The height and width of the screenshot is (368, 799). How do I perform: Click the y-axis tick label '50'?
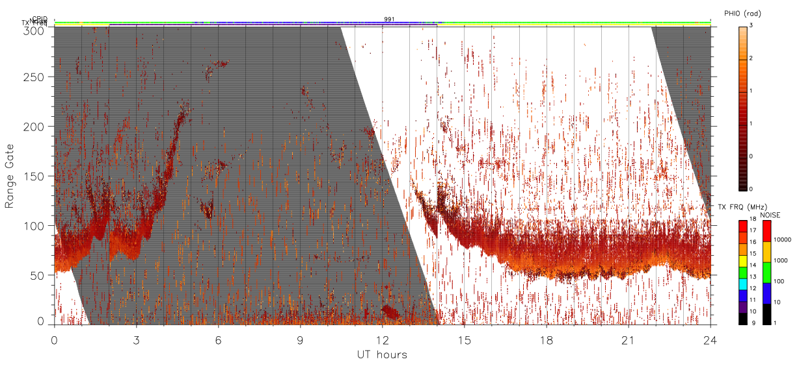(37, 275)
